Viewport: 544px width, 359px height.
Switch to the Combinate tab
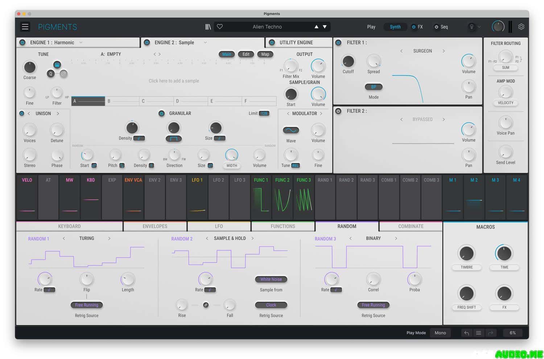coord(411,226)
